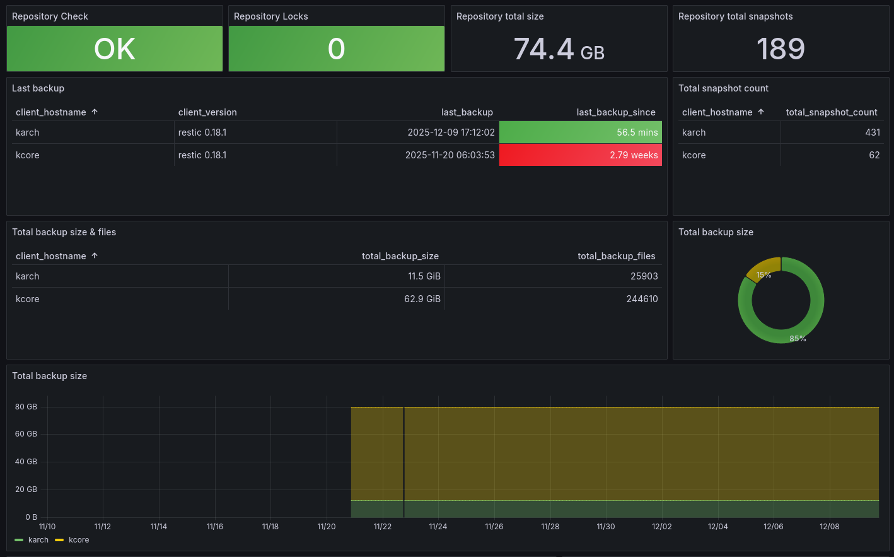Toggle kcore series via its legend label
Image resolution: width=894 pixels, height=557 pixels.
tap(79, 540)
